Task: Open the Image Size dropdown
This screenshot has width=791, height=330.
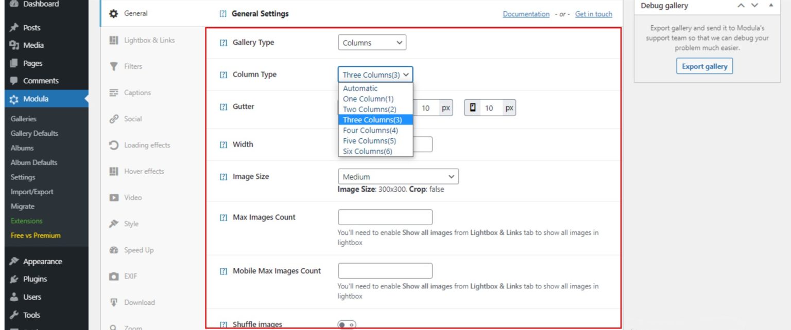Action: point(398,176)
